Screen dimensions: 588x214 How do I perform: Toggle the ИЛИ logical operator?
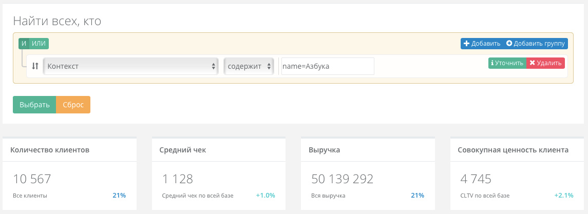pyautogui.click(x=39, y=44)
